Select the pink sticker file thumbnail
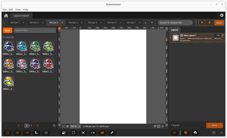The height and width of the screenshot is (138, 227). click(x=22, y=64)
